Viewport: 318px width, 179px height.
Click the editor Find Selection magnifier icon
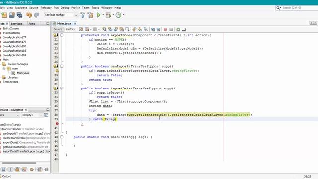tap(104, 29)
